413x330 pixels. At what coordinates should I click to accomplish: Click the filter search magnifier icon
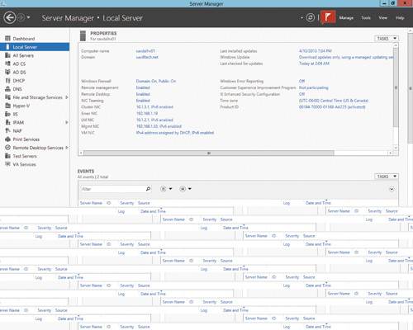(x=148, y=189)
